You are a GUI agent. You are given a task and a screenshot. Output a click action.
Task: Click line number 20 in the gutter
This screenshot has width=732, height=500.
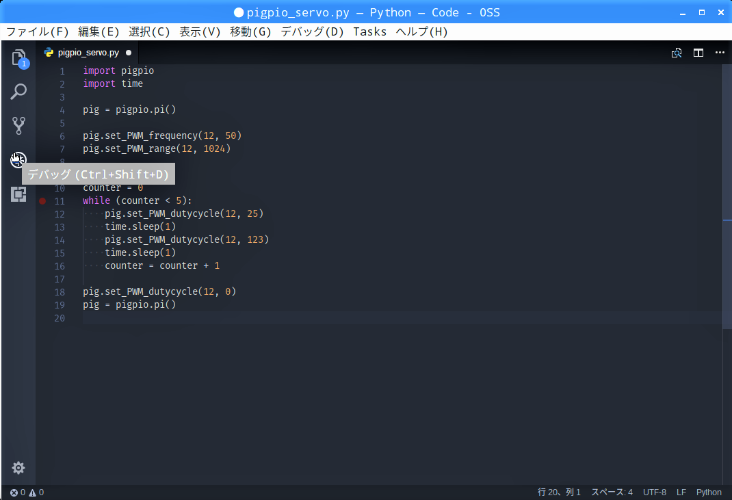60,318
